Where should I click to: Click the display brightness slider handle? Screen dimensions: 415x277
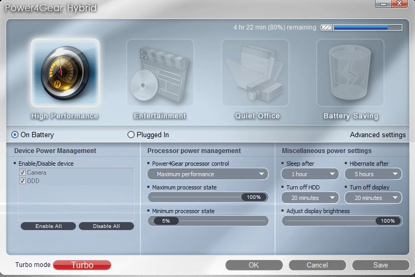coord(388,221)
